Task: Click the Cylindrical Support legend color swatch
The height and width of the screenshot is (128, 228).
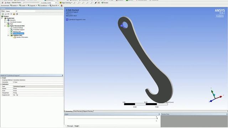Action: pyautogui.click(x=67, y=20)
